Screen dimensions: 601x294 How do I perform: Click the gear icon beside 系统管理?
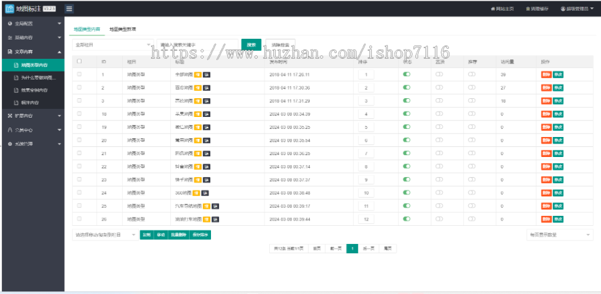(x=10, y=144)
